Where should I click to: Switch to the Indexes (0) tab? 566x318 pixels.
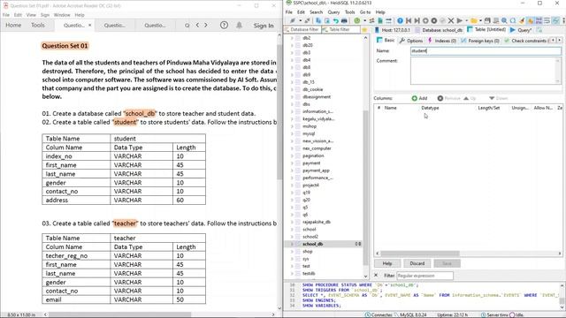click(x=442, y=41)
